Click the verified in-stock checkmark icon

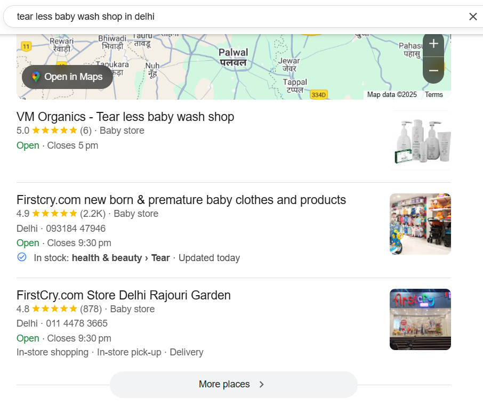point(22,257)
